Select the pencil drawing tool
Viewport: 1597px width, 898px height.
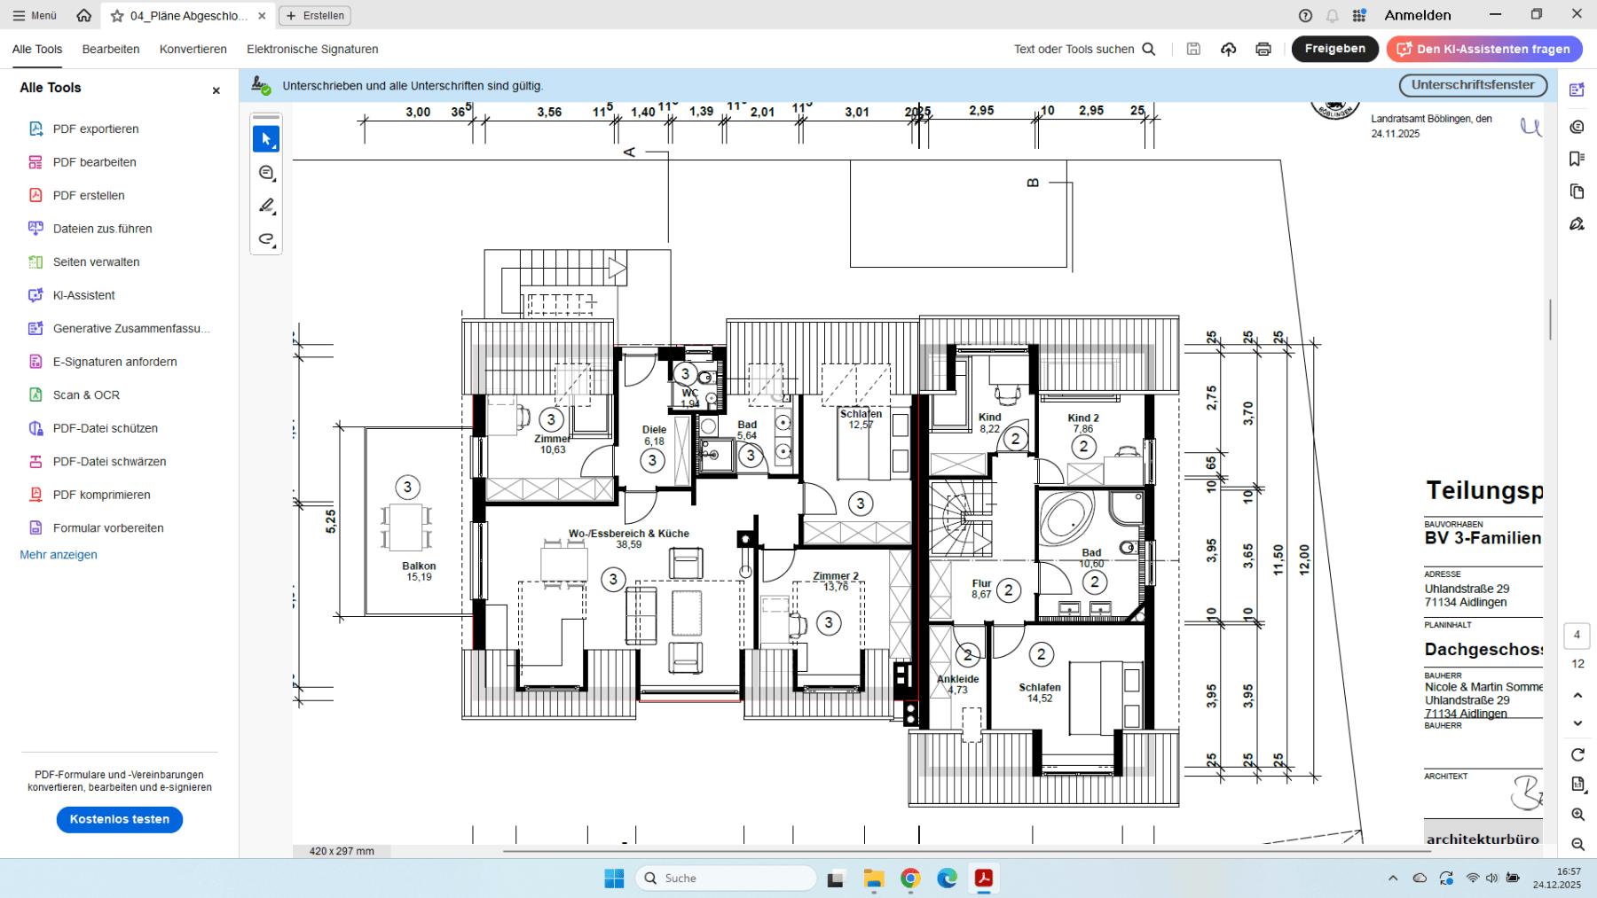tap(266, 206)
